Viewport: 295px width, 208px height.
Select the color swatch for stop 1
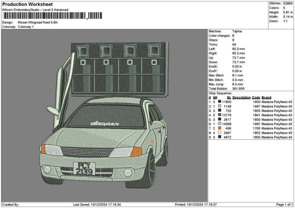220,101
